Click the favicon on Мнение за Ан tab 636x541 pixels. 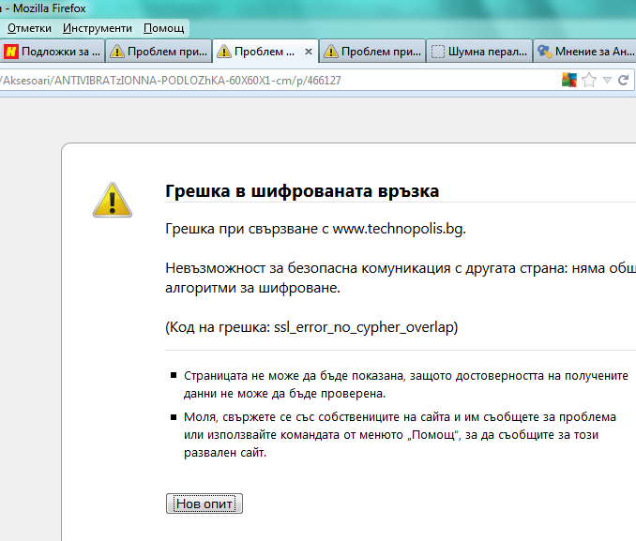tap(543, 52)
